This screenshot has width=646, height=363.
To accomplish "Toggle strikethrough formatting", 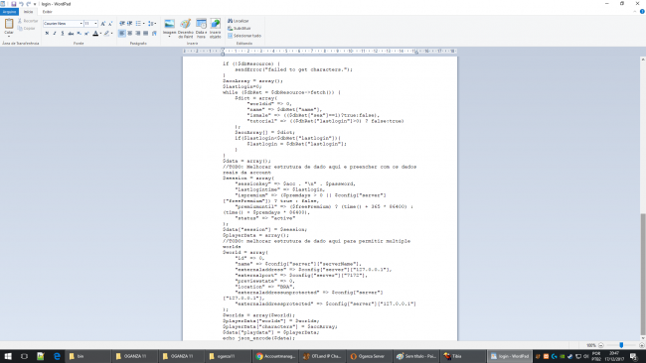I will tap(71, 34).
